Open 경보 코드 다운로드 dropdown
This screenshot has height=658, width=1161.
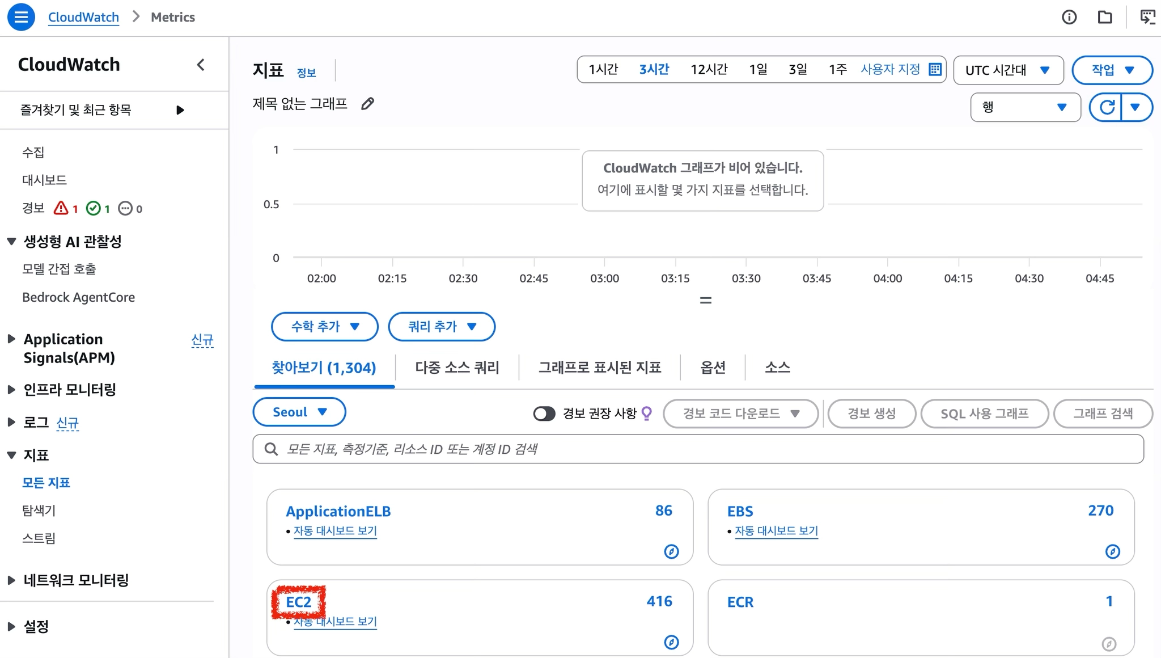pyautogui.click(x=741, y=414)
